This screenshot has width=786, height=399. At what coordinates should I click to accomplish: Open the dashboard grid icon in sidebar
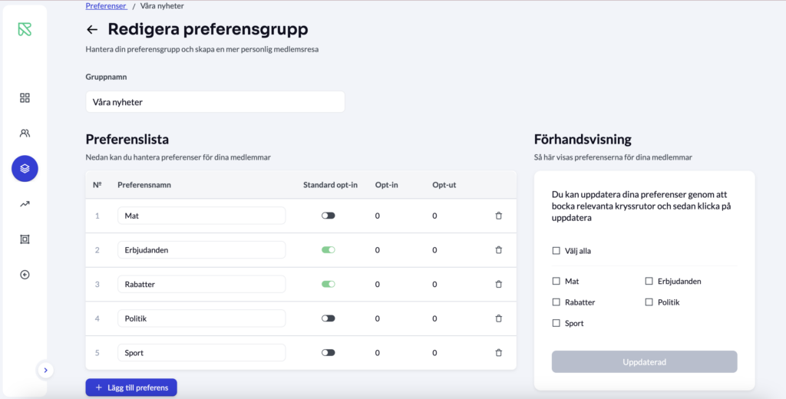(x=25, y=98)
